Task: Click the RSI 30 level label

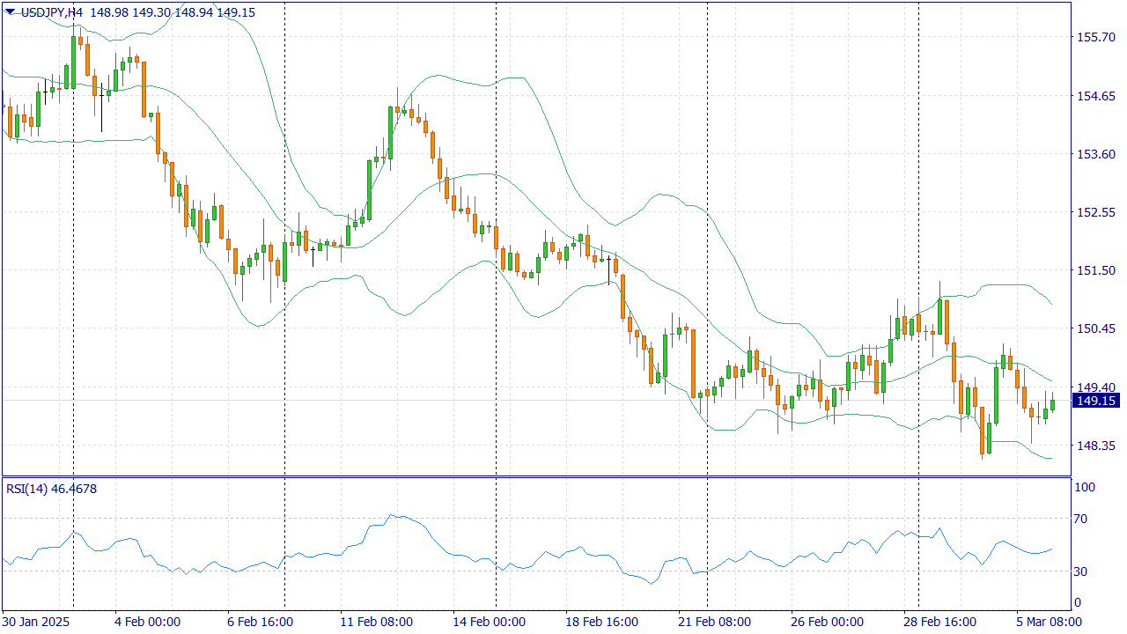Action: tap(1083, 571)
